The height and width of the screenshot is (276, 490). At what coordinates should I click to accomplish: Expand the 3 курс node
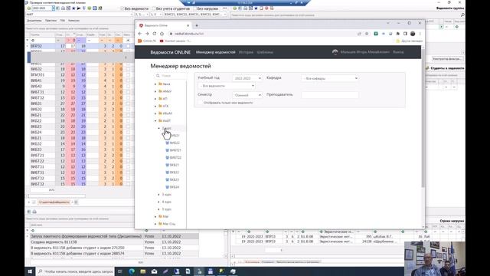[158, 195]
